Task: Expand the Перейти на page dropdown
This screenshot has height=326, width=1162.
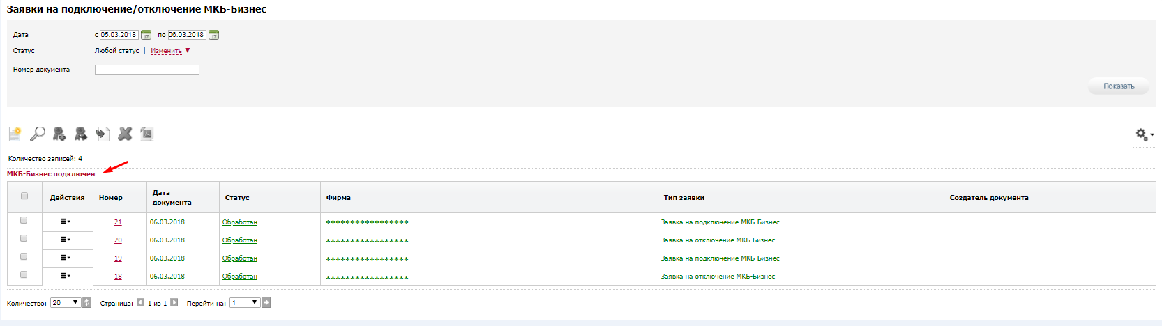Action: pyautogui.click(x=246, y=302)
